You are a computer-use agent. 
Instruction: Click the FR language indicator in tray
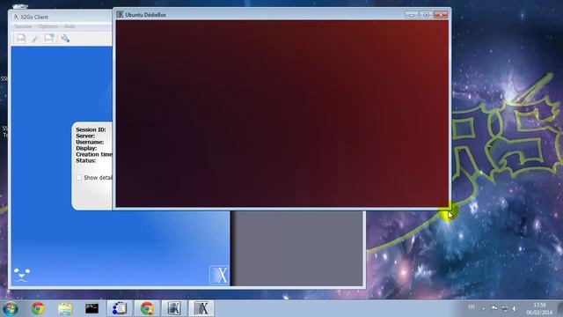coord(472,307)
